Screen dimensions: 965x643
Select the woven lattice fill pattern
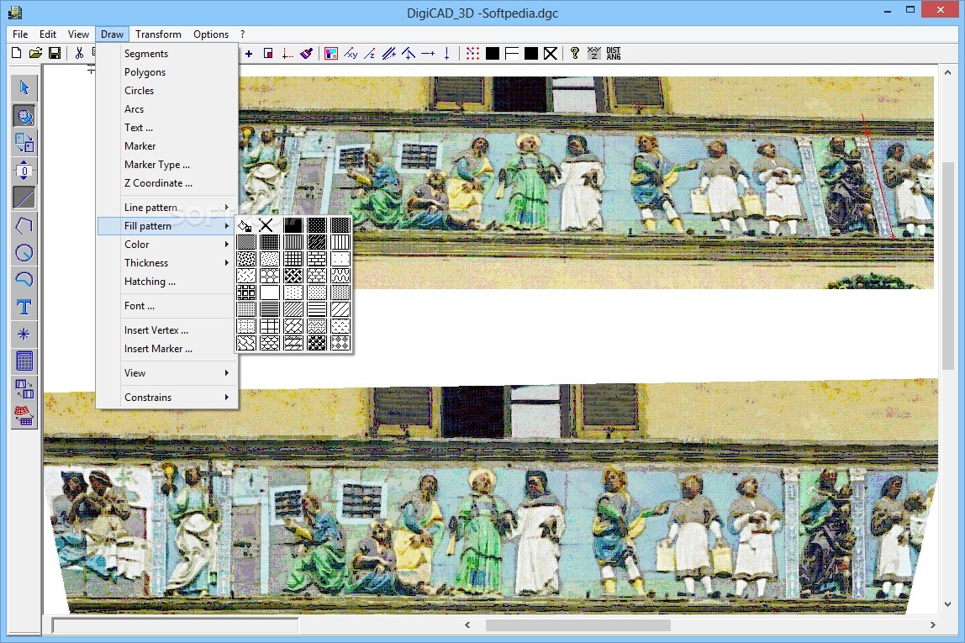293,275
